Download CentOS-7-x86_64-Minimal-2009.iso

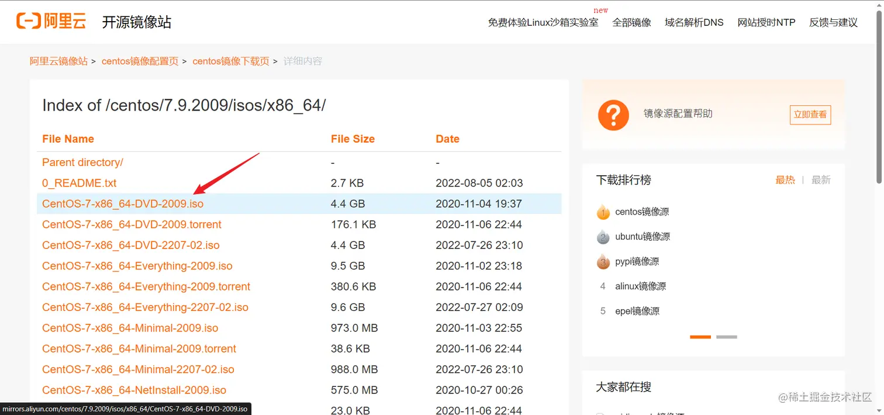click(130, 328)
